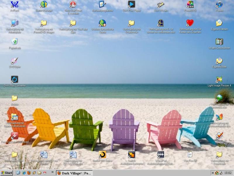This screenshot has height=176, width=234.
Task: Launch PowerDVD from the desktop
Action: pyautogui.click(x=190, y=4)
